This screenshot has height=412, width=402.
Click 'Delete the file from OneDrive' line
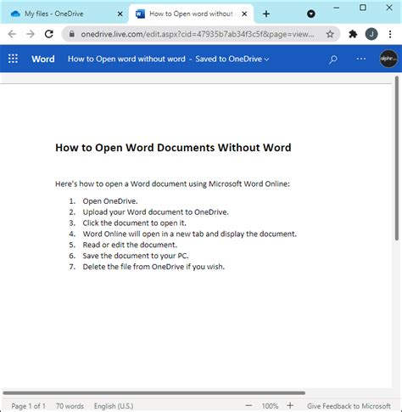(x=154, y=267)
